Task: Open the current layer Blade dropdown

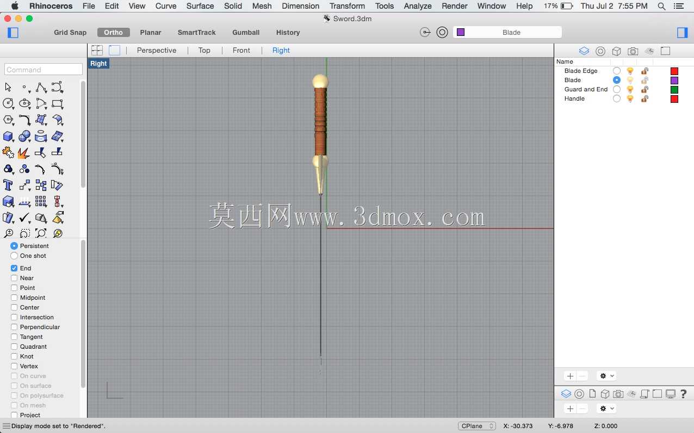Action: 507,32
